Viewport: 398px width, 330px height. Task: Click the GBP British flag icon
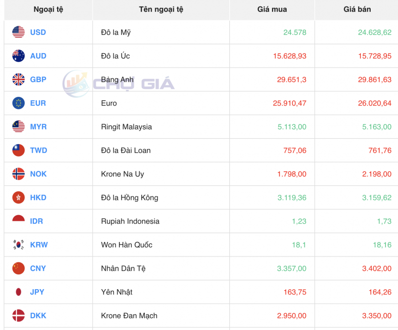18,80
